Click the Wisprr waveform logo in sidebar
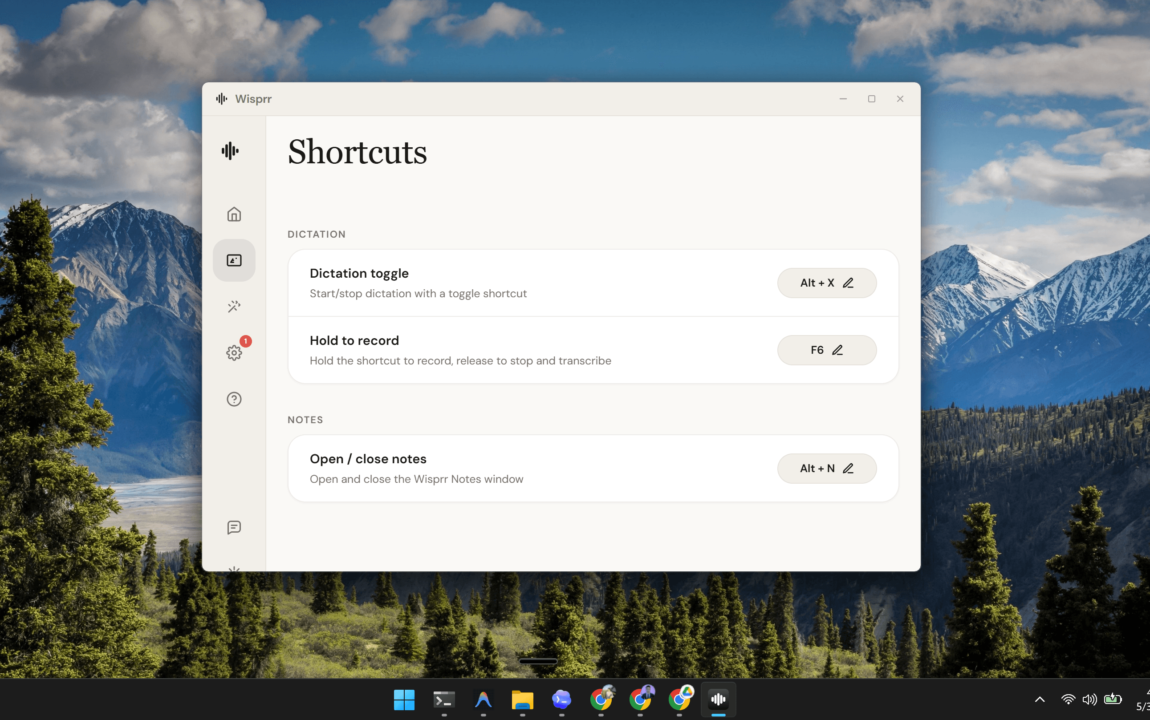This screenshot has height=720, width=1150. [230, 151]
